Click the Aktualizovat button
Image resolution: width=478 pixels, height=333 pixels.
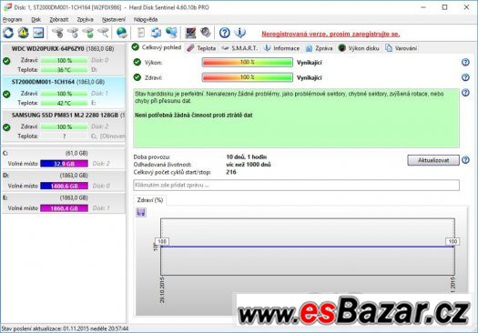point(433,160)
